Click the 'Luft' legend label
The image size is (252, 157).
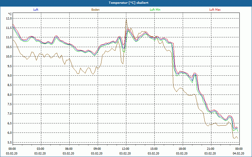pyautogui.click(x=36, y=10)
